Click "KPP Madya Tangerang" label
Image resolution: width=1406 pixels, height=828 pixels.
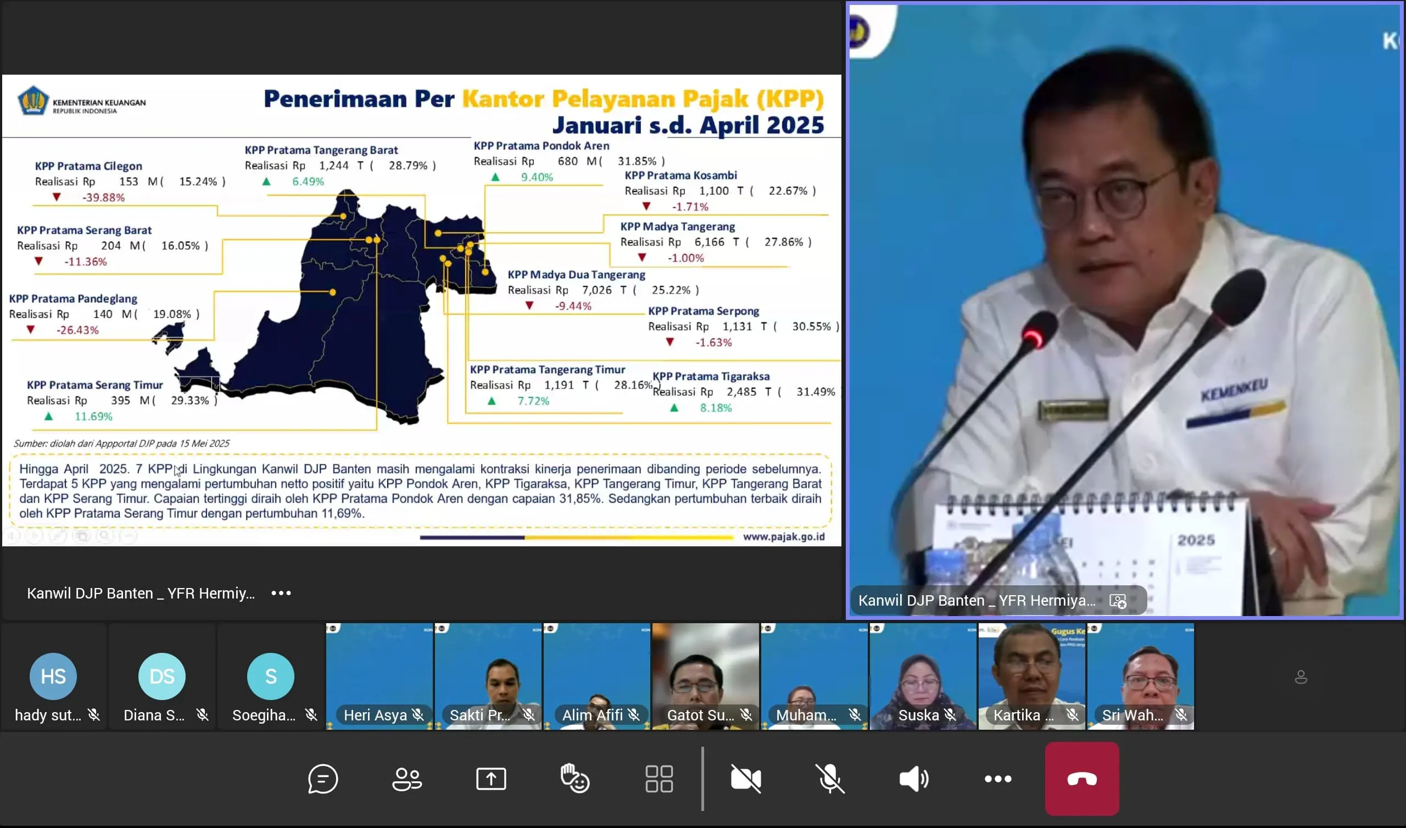click(x=677, y=227)
